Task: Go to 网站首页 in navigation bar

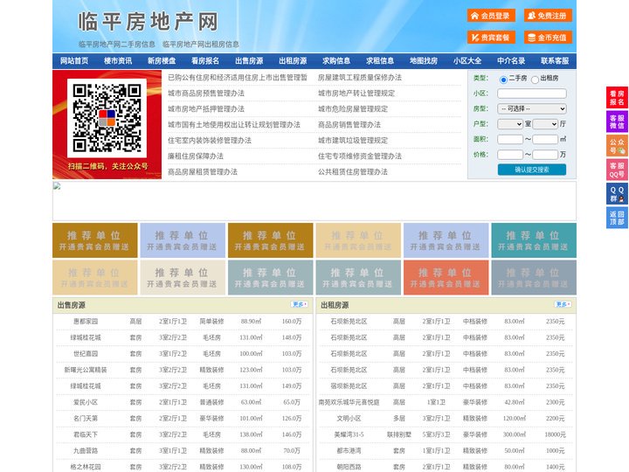Action: pos(74,61)
